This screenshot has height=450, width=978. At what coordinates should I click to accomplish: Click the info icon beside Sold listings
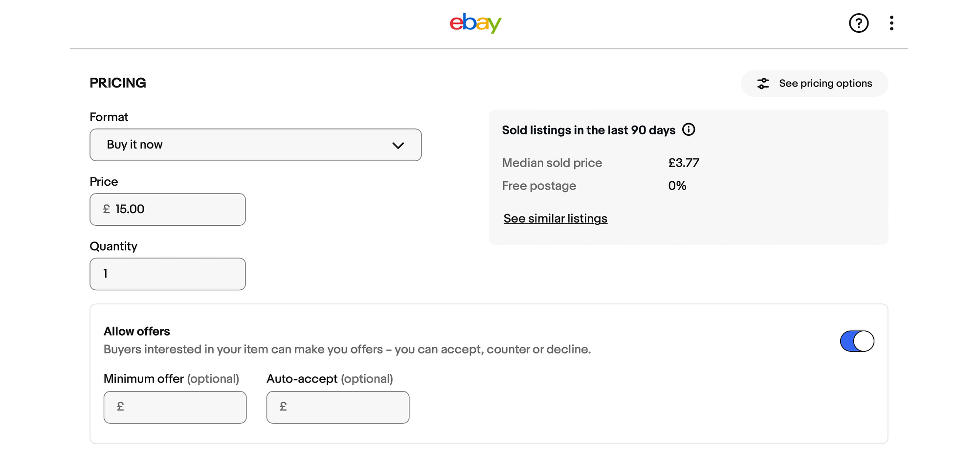click(689, 129)
